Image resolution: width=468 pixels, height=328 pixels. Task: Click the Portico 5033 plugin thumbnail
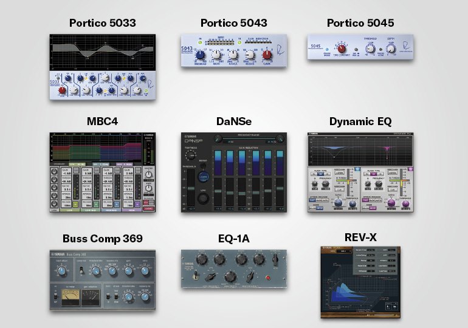(102, 67)
